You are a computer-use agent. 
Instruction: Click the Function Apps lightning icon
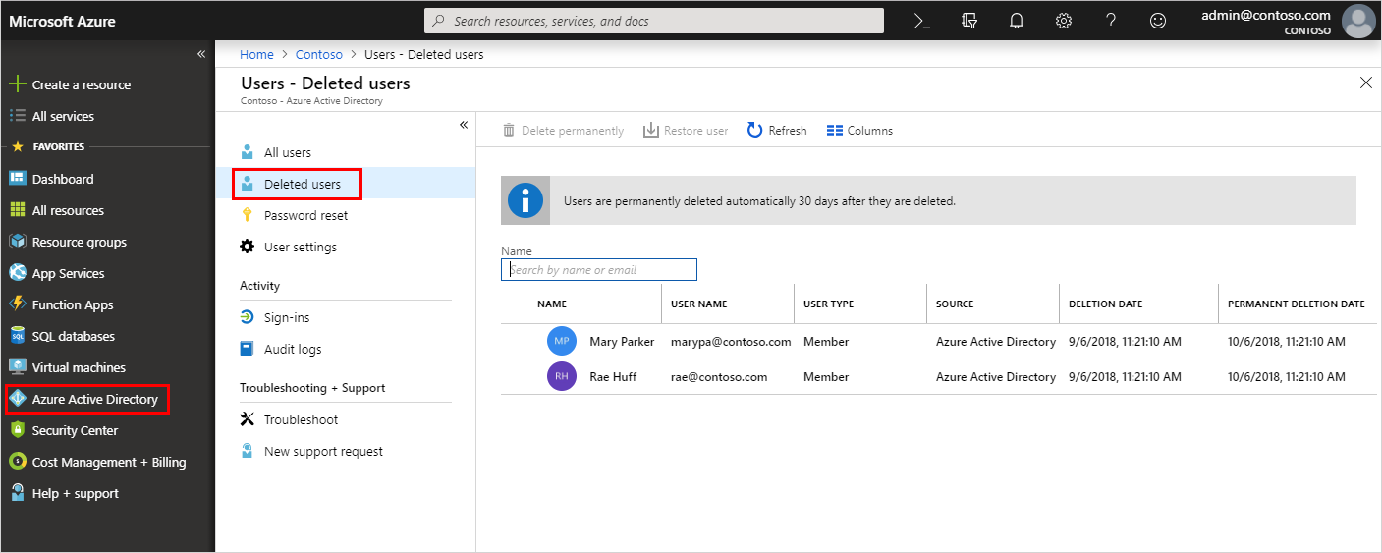coord(17,304)
